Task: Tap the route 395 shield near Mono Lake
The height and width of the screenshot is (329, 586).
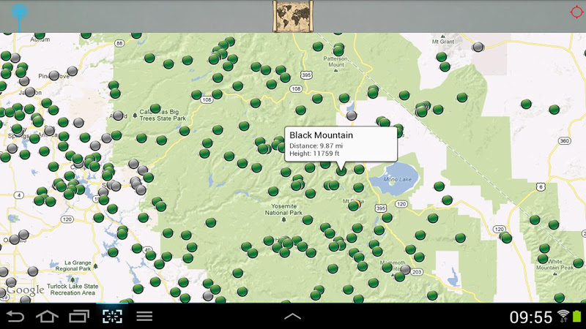Action: point(381,208)
